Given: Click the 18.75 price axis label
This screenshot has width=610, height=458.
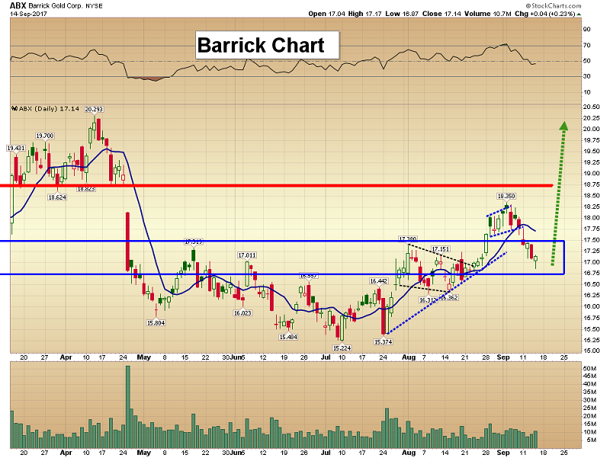Looking at the screenshot, I should 592,184.
